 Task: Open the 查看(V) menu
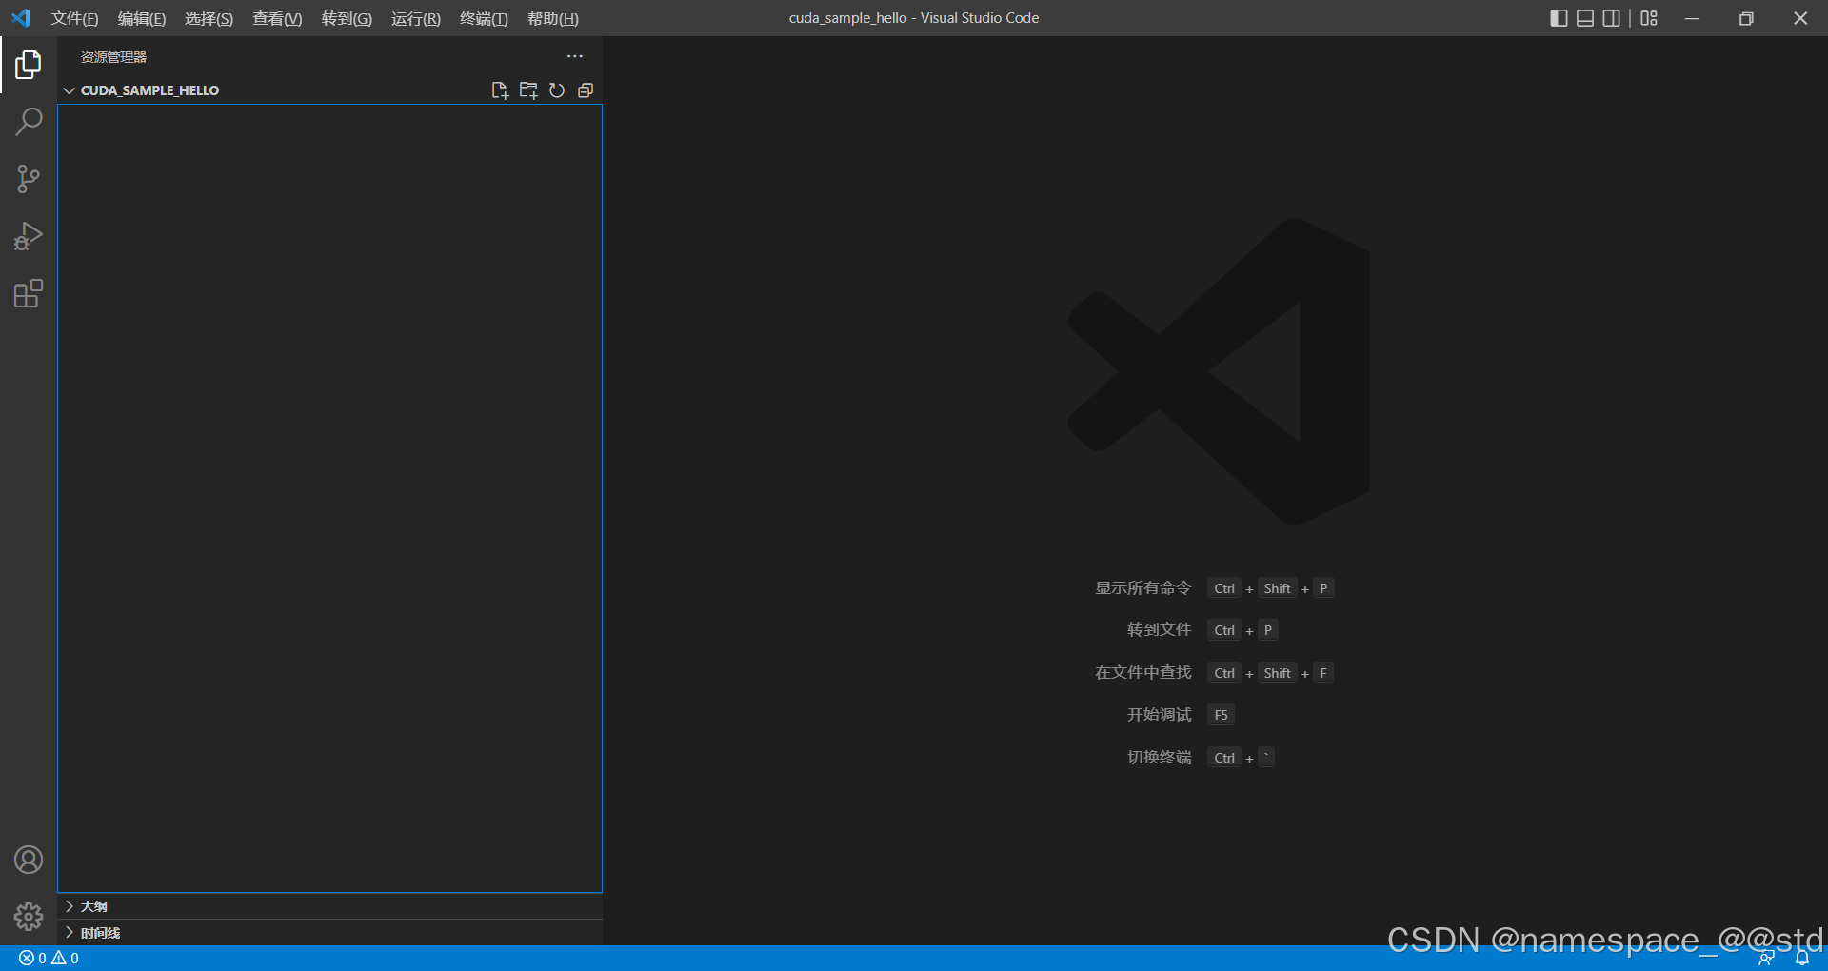277,18
